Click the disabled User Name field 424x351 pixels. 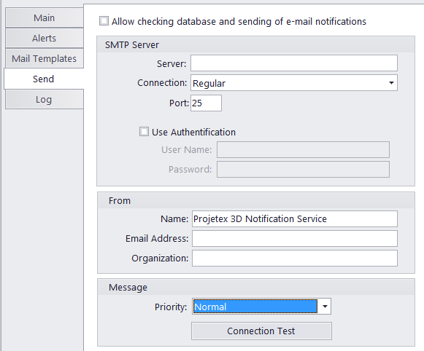point(303,149)
